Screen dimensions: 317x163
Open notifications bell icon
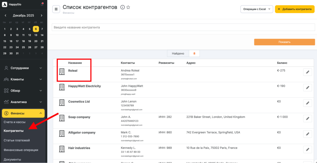click(x=42, y=4)
